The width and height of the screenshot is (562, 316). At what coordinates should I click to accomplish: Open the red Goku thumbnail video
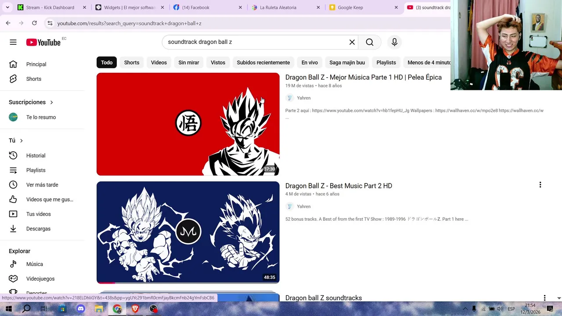coord(188,124)
